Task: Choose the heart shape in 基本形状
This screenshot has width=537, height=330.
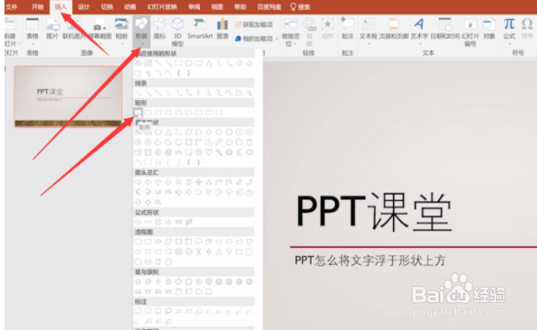Action: click(208, 152)
